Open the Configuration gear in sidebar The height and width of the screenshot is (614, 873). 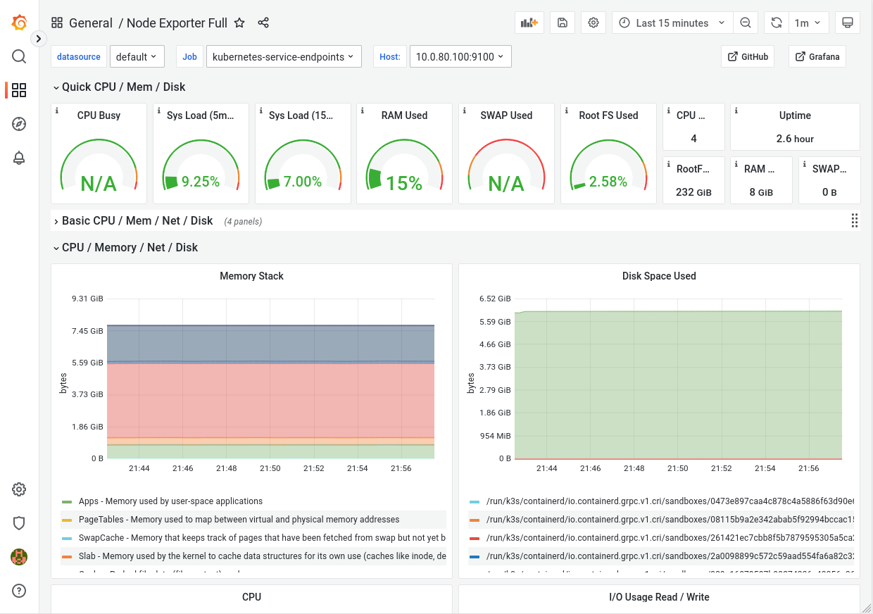(x=19, y=489)
